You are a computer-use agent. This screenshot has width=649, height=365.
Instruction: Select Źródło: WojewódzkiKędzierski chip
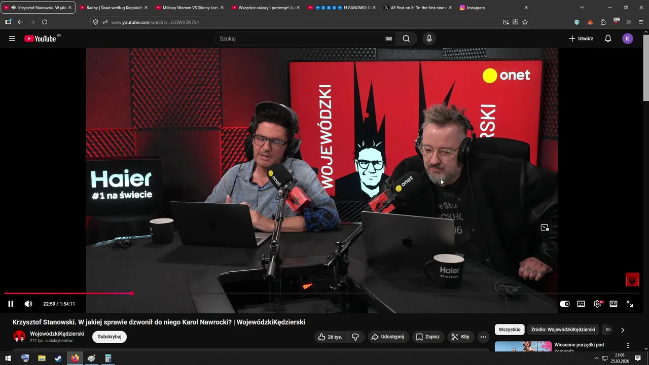tap(563, 330)
